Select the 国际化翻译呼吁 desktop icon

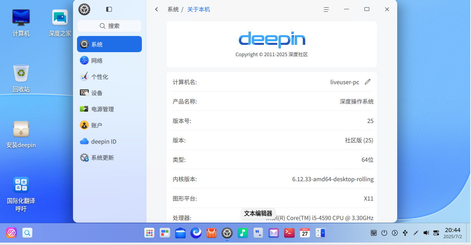pos(21,194)
